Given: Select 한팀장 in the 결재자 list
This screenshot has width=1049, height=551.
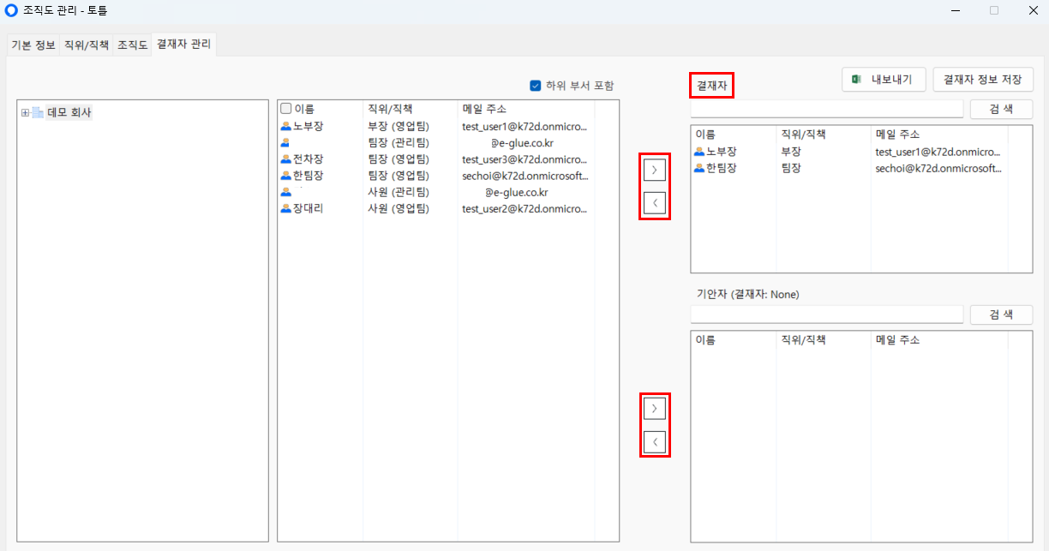Looking at the screenshot, I should 721,169.
